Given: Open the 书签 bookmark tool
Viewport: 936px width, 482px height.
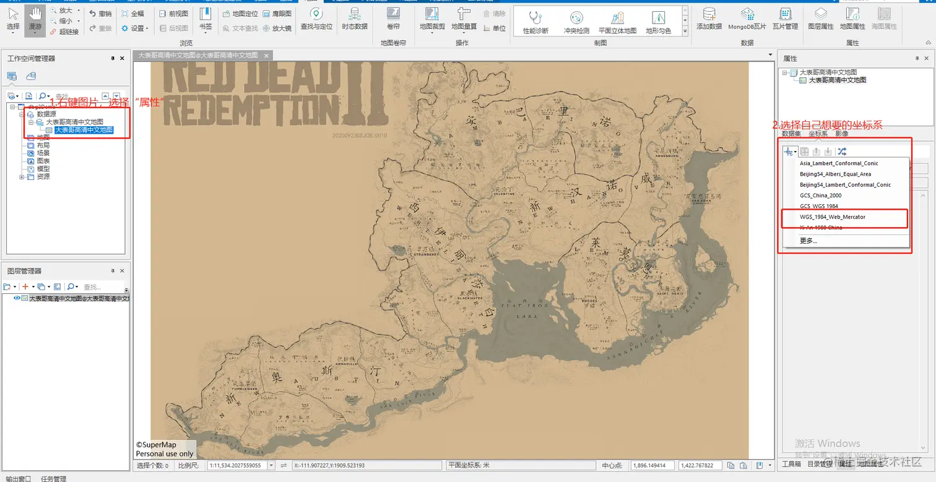Looking at the screenshot, I should 206,19.
